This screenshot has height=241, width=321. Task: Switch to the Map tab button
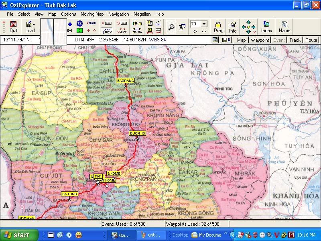click(241, 40)
